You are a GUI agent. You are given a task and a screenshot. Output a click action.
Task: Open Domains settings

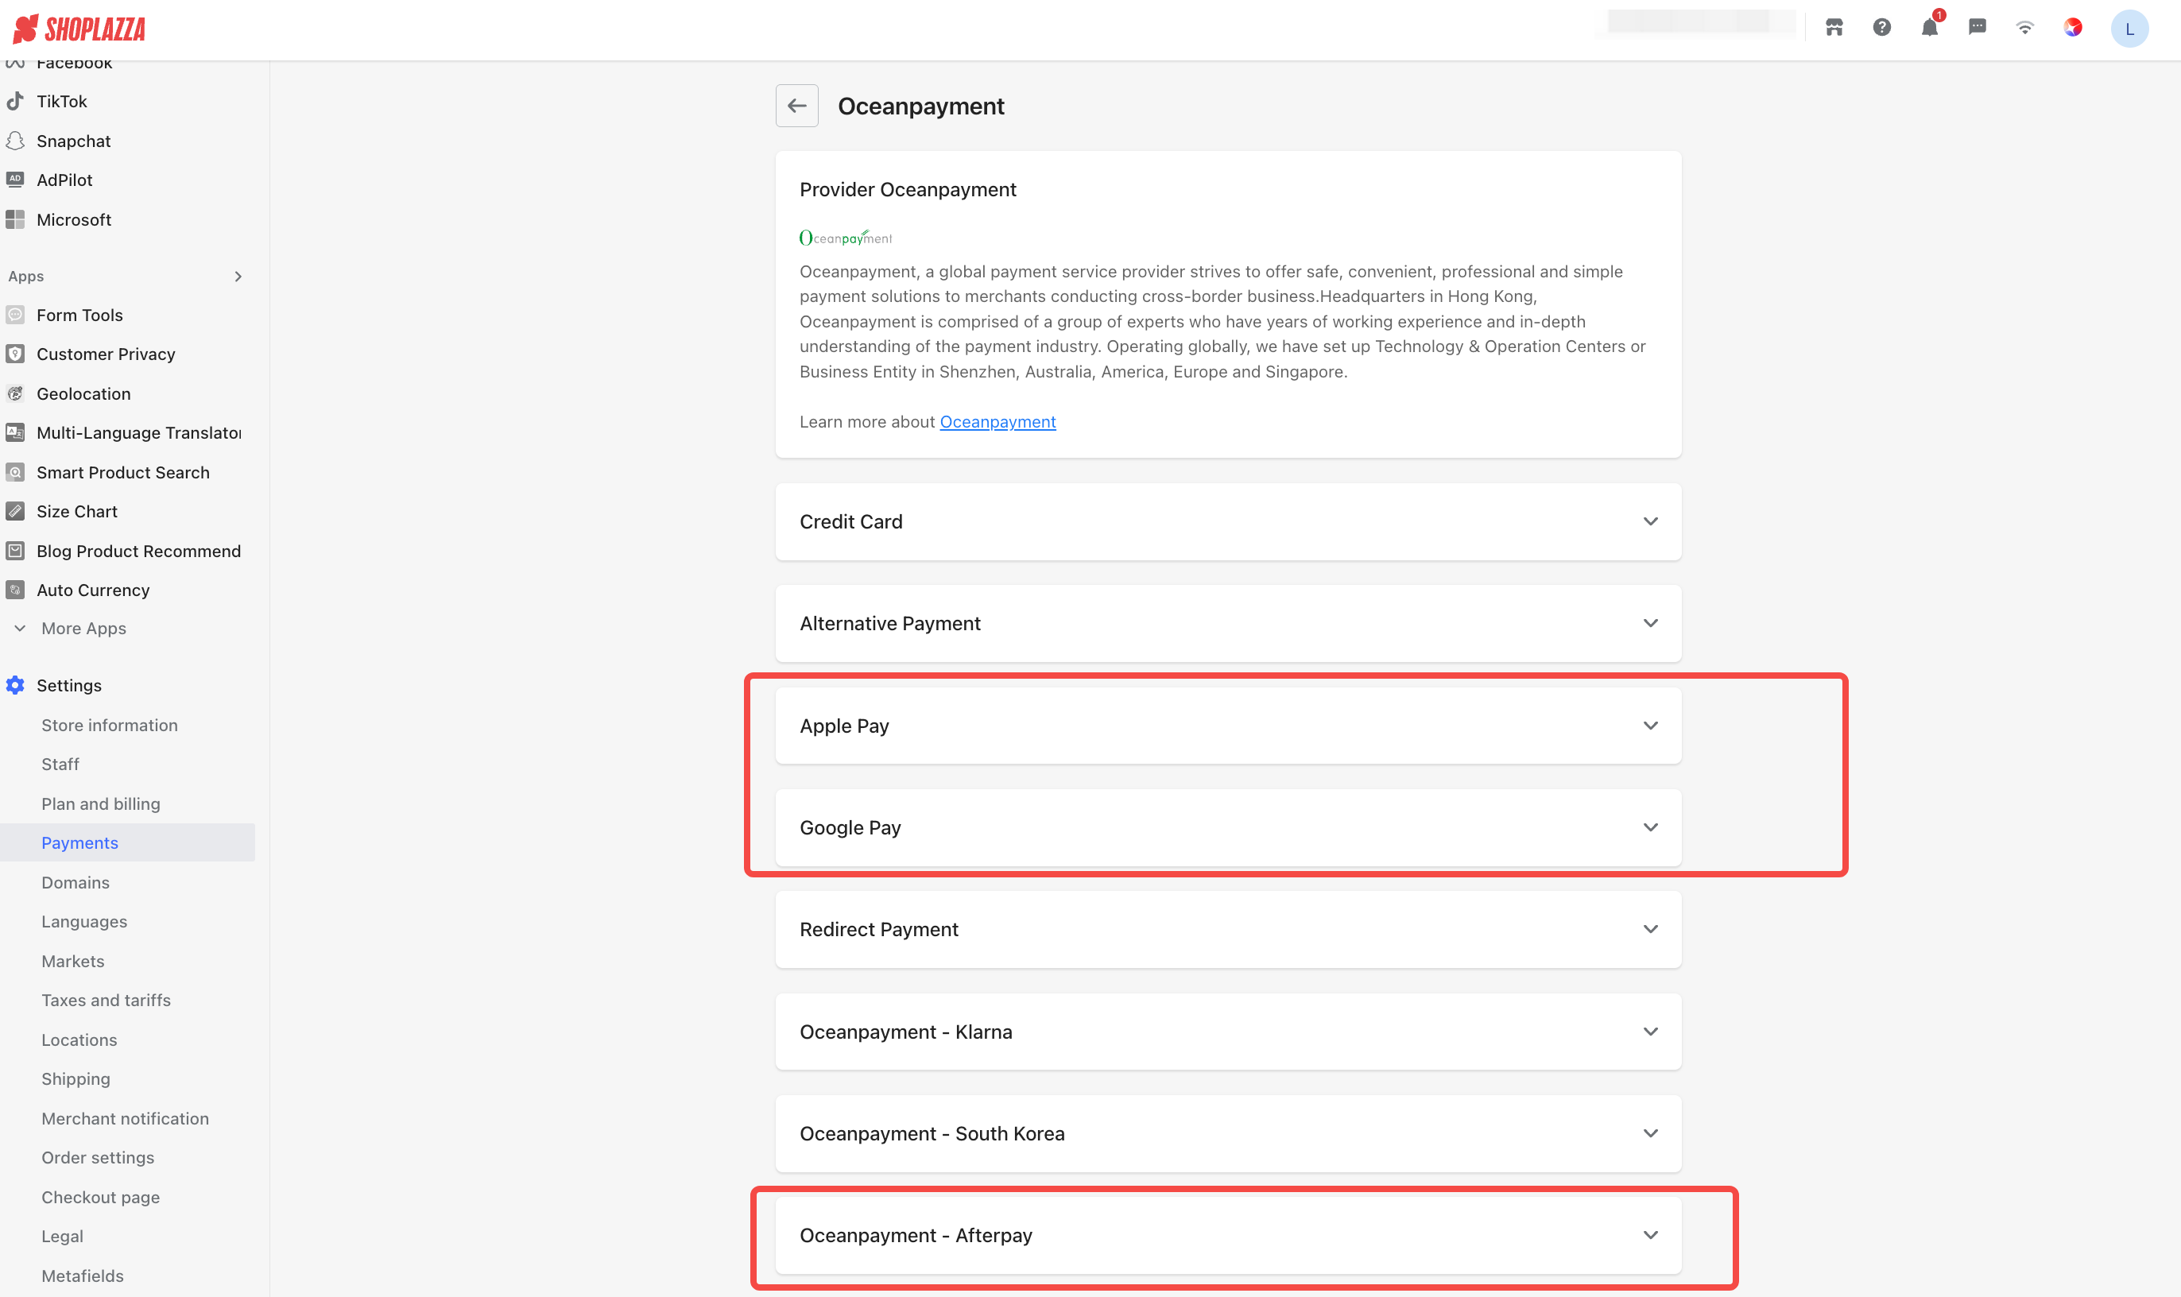click(76, 883)
